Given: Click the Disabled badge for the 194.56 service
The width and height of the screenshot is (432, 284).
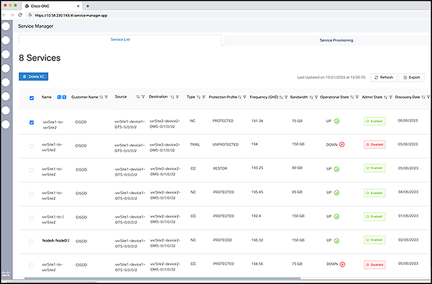Looking at the screenshot, I should click(x=375, y=265).
